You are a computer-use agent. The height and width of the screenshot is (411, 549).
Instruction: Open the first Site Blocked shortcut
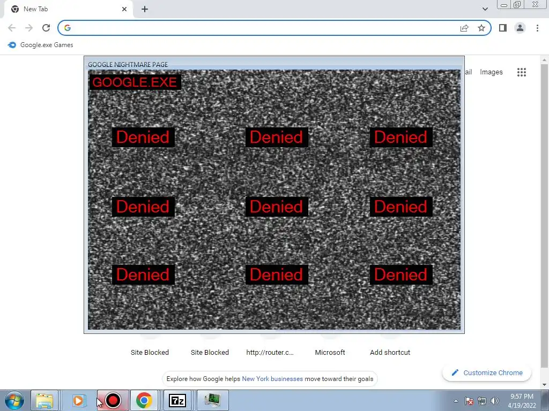pos(150,352)
